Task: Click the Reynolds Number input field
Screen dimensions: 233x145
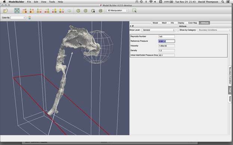Action: tap(167, 36)
